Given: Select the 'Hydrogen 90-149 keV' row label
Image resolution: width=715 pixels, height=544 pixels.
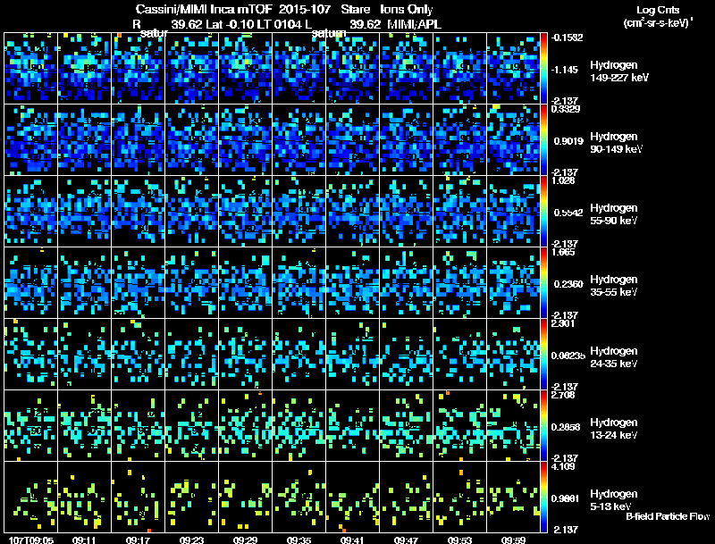Looking at the screenshot, I should point(617,143).
